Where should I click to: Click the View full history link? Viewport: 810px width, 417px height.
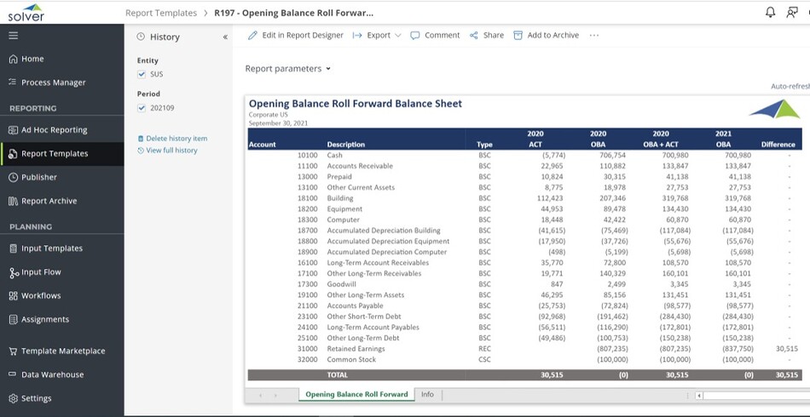click(x=171, y=151)
